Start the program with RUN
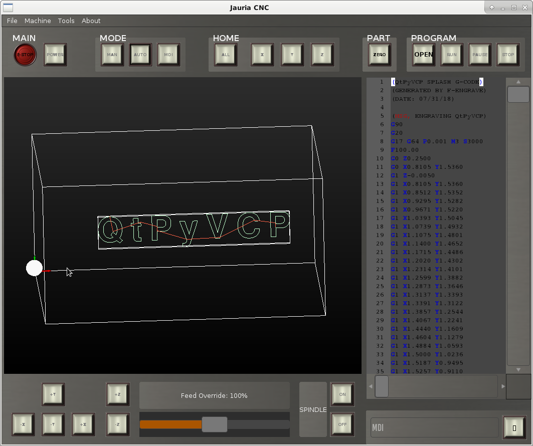Image resolution: width=533 pixels, height=446 pixels. pyautogui.click(x=452, y=55)
